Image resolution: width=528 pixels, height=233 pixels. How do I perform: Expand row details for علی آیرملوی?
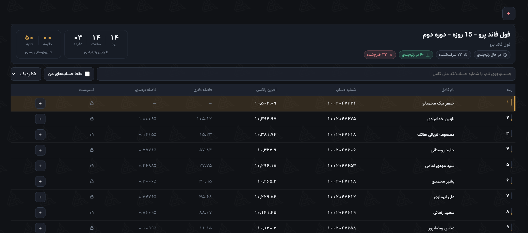coord(40,197)
